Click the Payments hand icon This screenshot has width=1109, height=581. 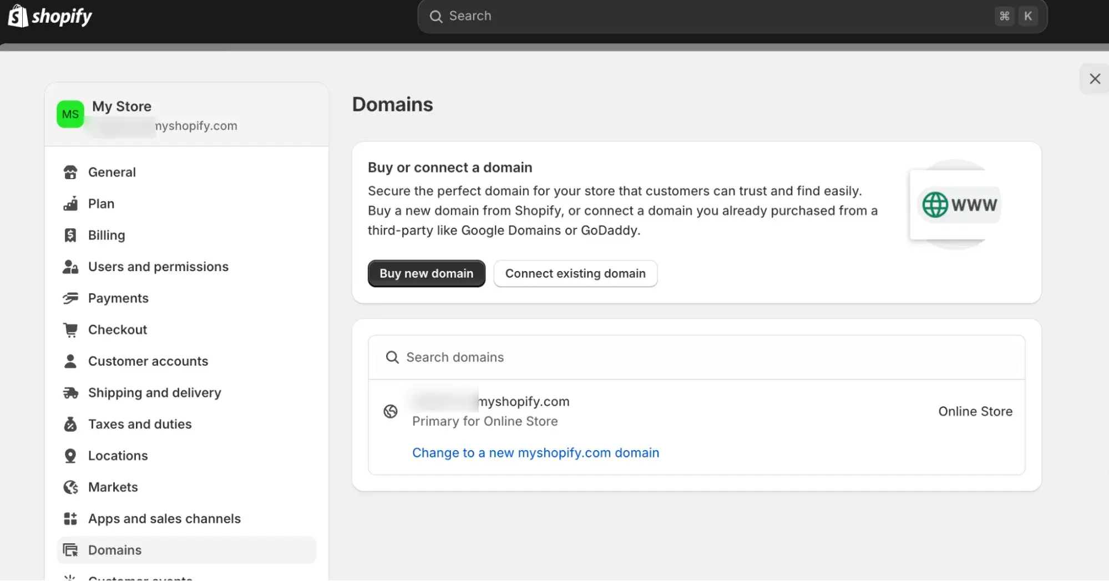(x=70, y=298)
